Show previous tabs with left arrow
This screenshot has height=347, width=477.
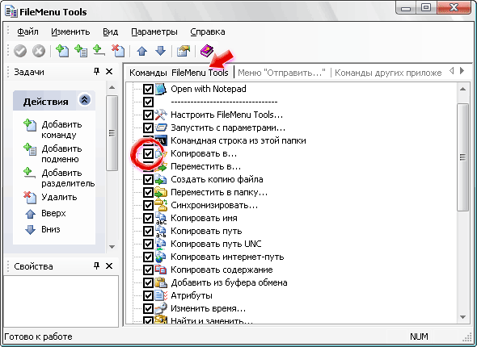[x=452, y=71]
